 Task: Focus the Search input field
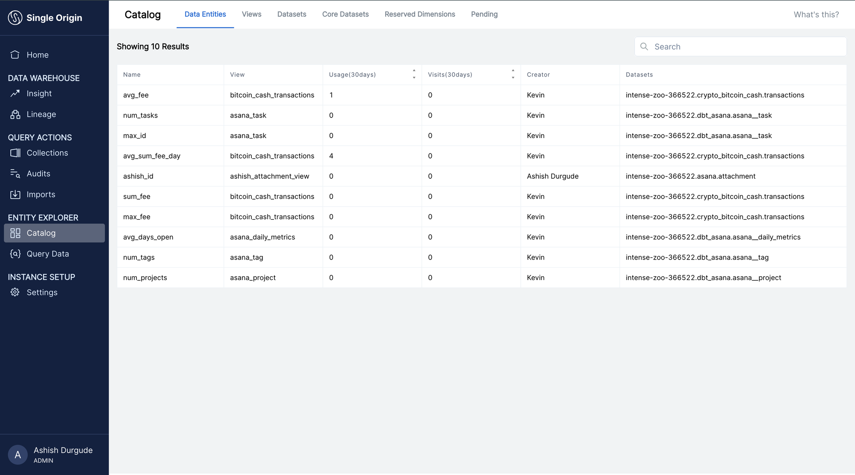746,47
